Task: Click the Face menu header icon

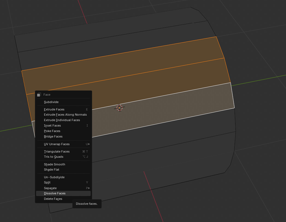Action: 39,95
